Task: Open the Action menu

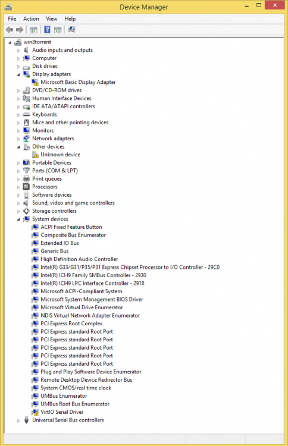Action: [31, 19]
